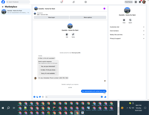Send quick reply 'Sorry, it's not available.'
149x115 pixels.
(x=48, y=73)
